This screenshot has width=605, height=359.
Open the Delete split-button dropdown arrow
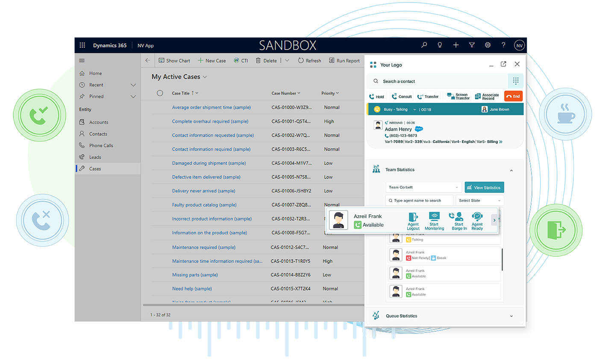click(x=287, y=61)
